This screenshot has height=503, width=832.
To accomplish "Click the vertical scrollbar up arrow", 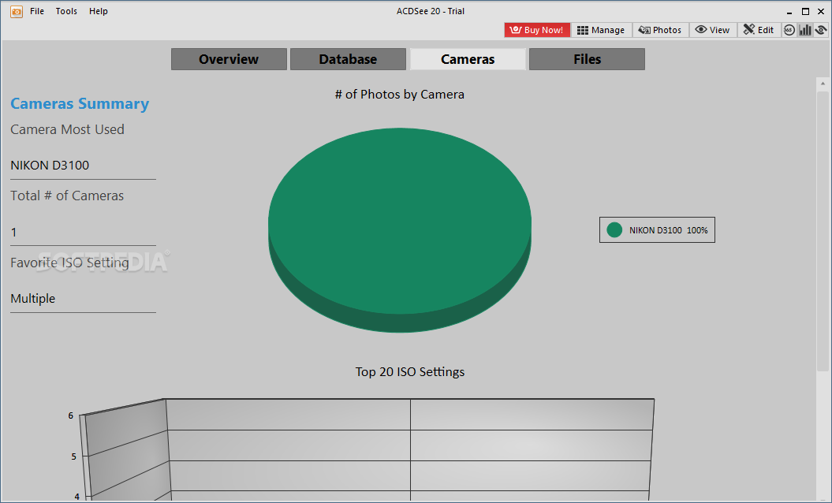I will pyautogui.click(x=823, y=84).
